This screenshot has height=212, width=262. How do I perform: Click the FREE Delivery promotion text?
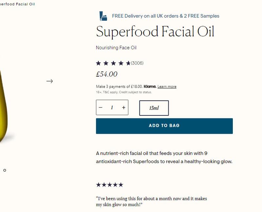click(x=165, y=16)
